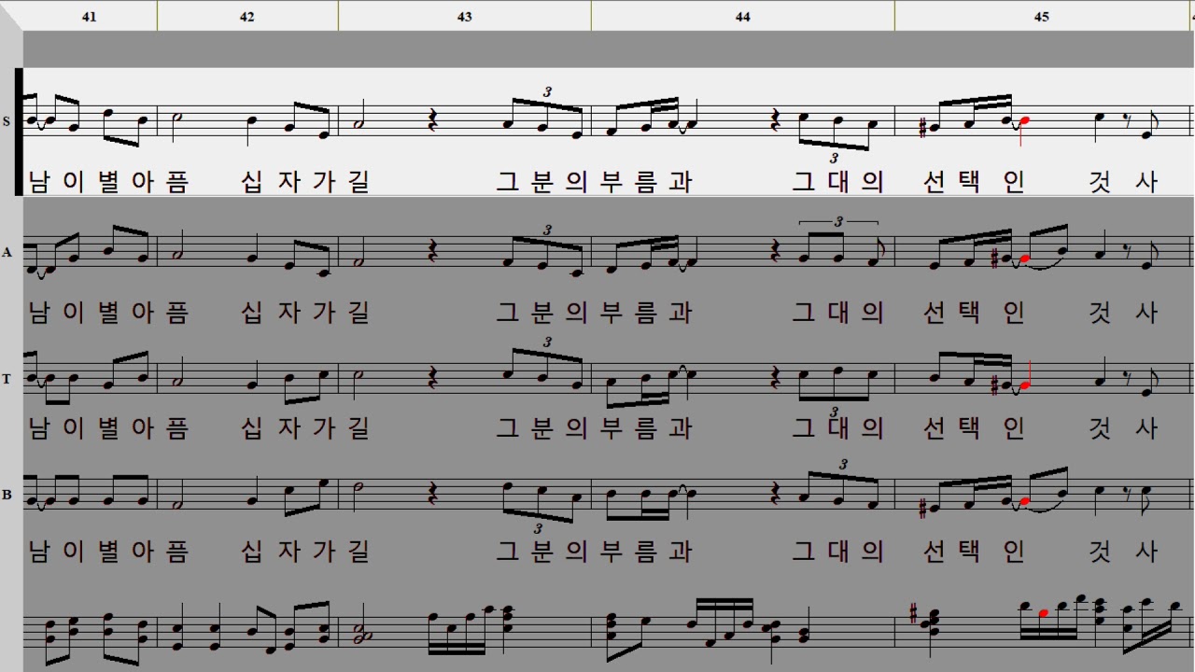
Task: Click soprano lyric '십 자 가 길'
Action: coord(304,181)
